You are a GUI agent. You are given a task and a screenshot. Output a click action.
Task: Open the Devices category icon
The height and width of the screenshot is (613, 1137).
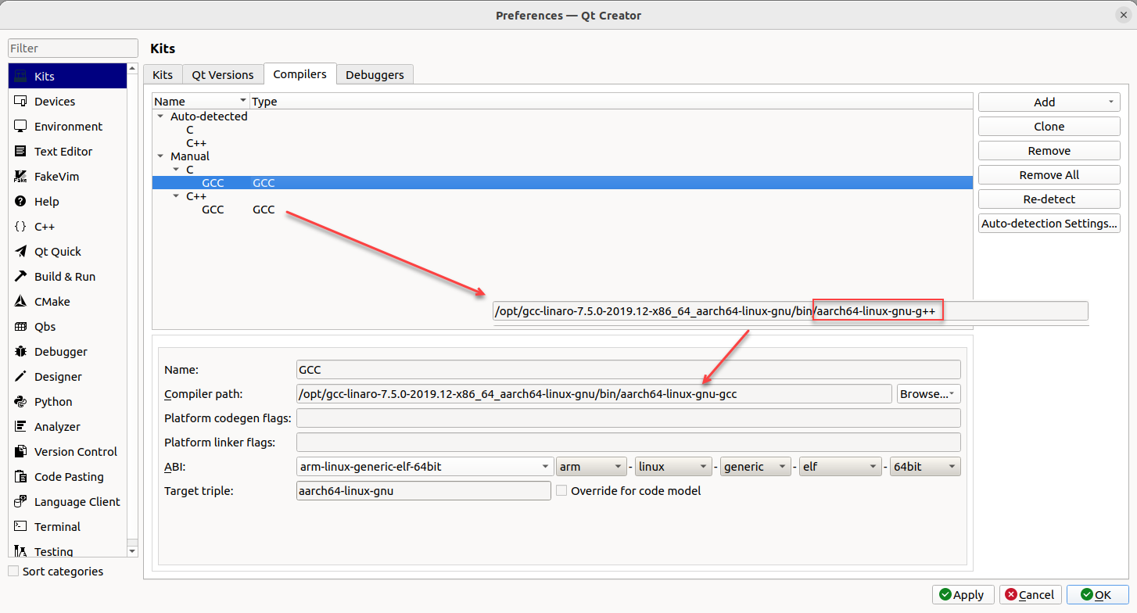click(x=20, y=102)
